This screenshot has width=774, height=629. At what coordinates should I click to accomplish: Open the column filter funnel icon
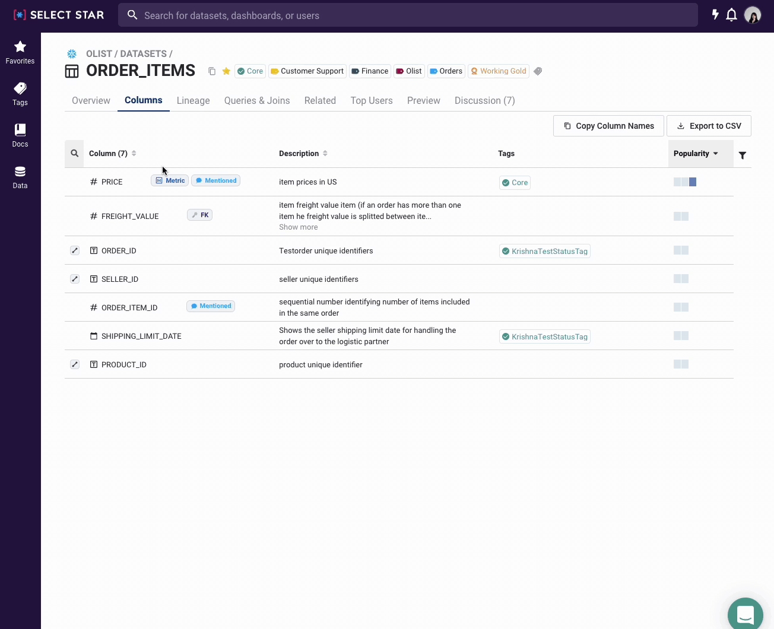(x=743, y=155)
